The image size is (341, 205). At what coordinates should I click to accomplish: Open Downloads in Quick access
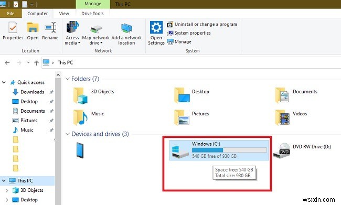click(32, 92)
